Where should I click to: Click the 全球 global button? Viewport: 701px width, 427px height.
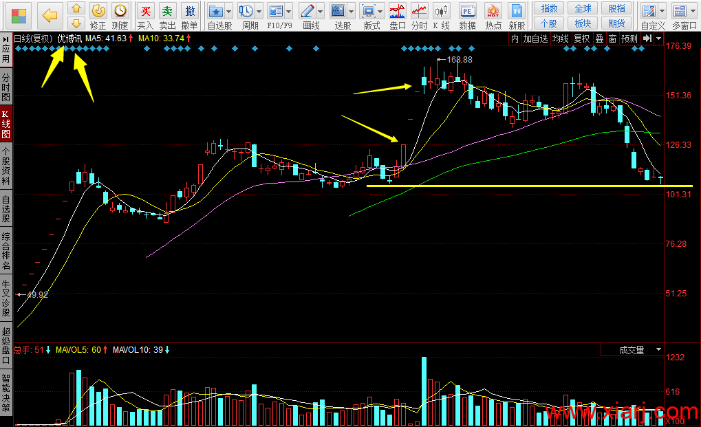click(583, 8)
